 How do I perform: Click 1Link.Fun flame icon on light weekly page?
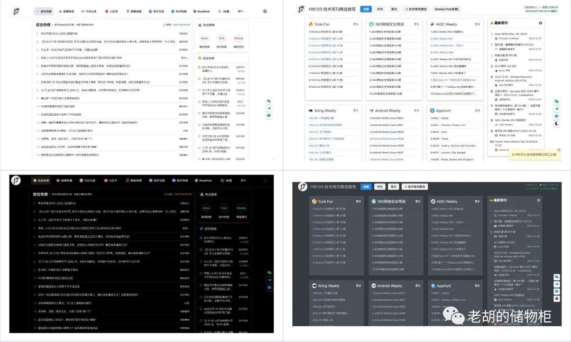point(311,24)
